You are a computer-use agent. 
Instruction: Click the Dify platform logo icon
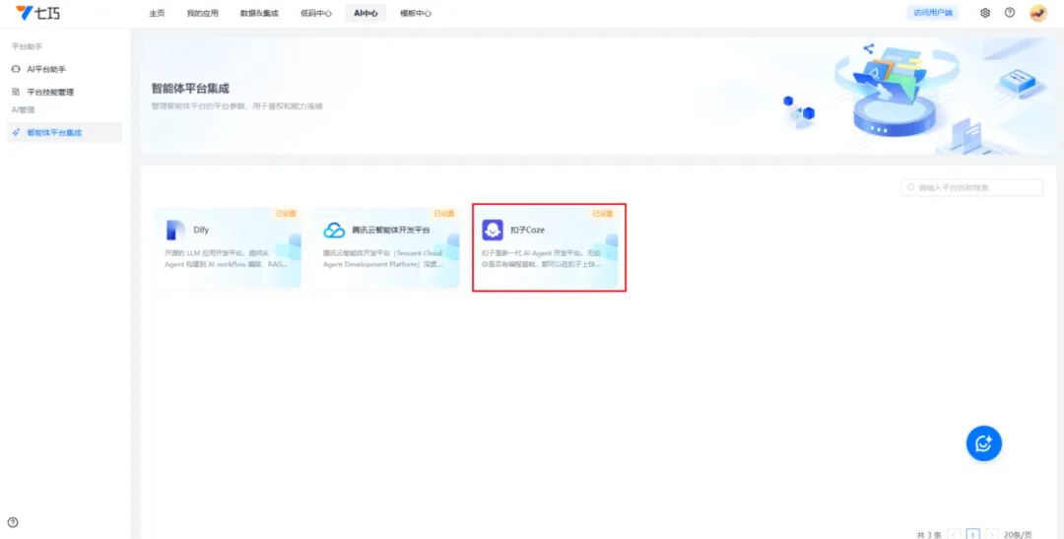[175, 230]
